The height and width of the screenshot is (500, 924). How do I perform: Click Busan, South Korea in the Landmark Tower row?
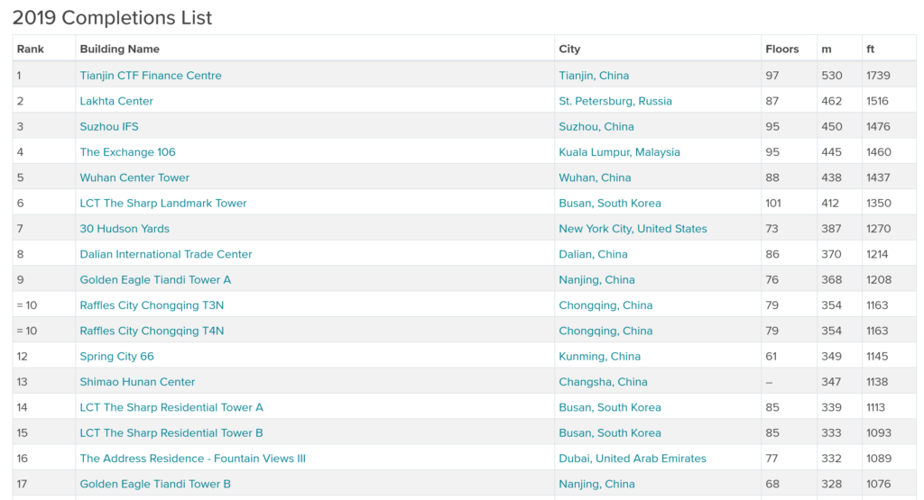pos(610,203)
